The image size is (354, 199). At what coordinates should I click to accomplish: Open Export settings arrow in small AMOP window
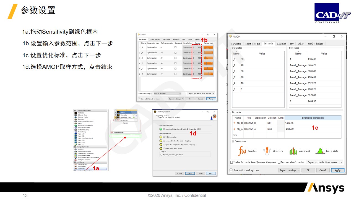point(183,99)
